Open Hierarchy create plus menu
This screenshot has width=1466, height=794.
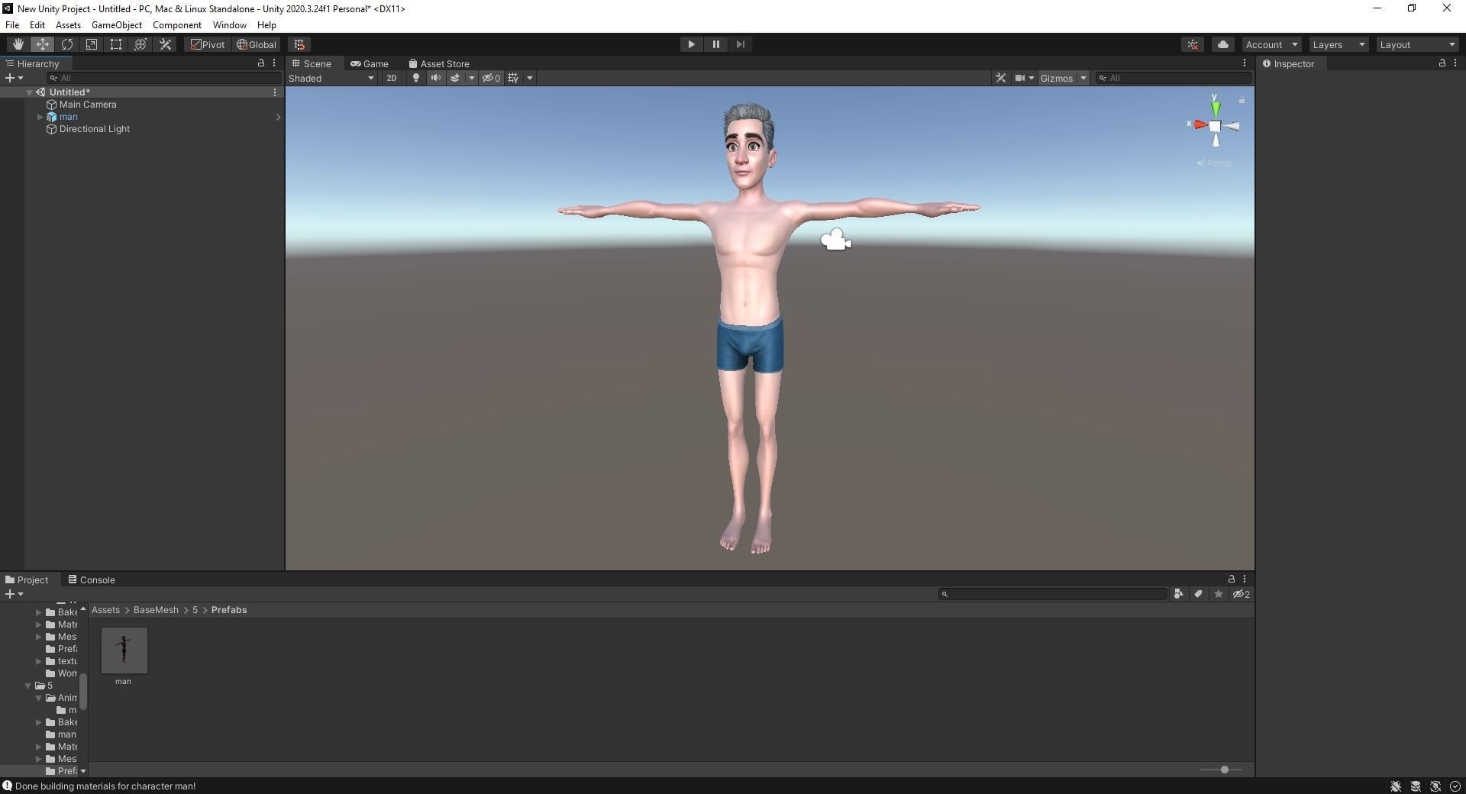pyautogui.click(x=14, y=78)
